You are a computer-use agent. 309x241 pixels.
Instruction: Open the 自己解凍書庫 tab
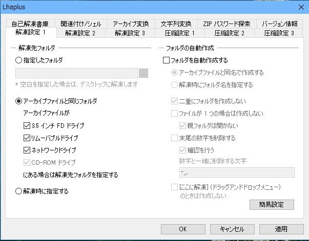30,24
